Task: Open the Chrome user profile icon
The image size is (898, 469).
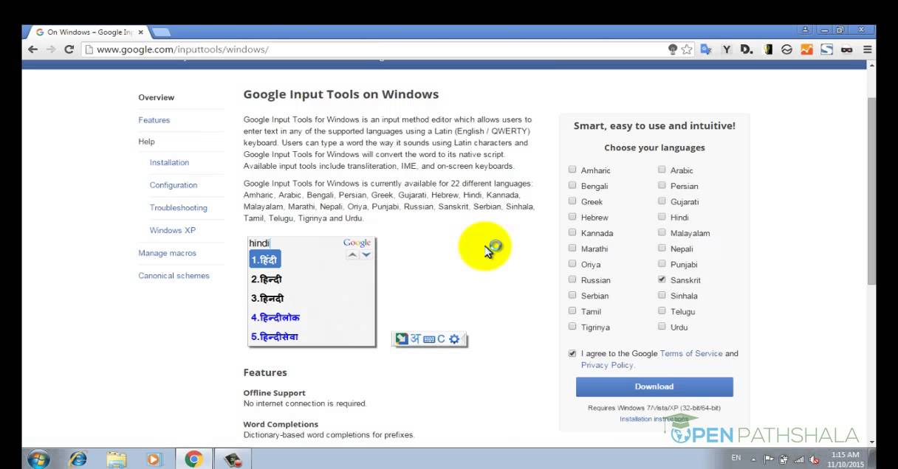Action: point(805,29)
